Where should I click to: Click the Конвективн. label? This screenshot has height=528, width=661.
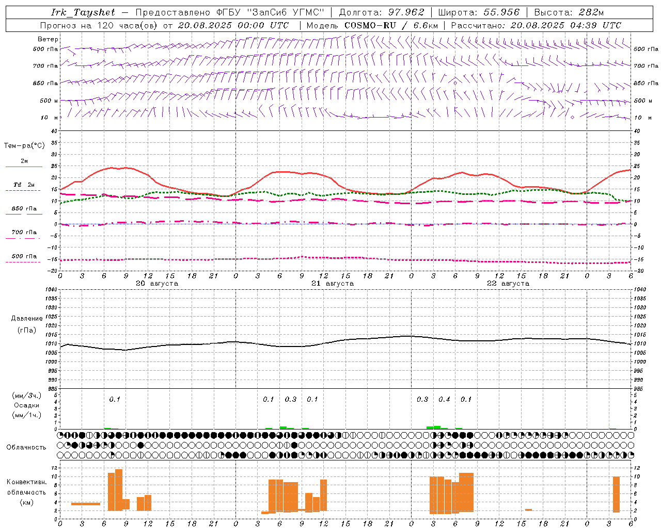pos(27,482)
